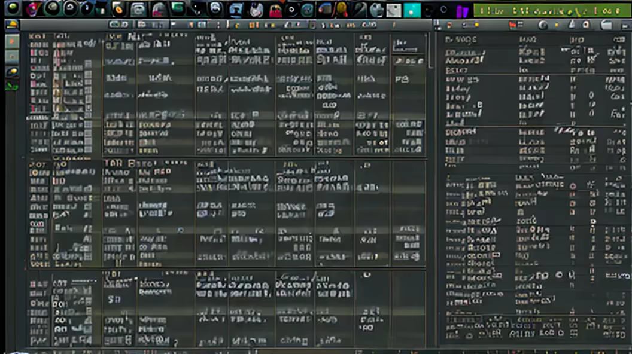Open the pink and red swirl dock icon
The width and height of the screenshot is (632, 354).
coord(32,8)
